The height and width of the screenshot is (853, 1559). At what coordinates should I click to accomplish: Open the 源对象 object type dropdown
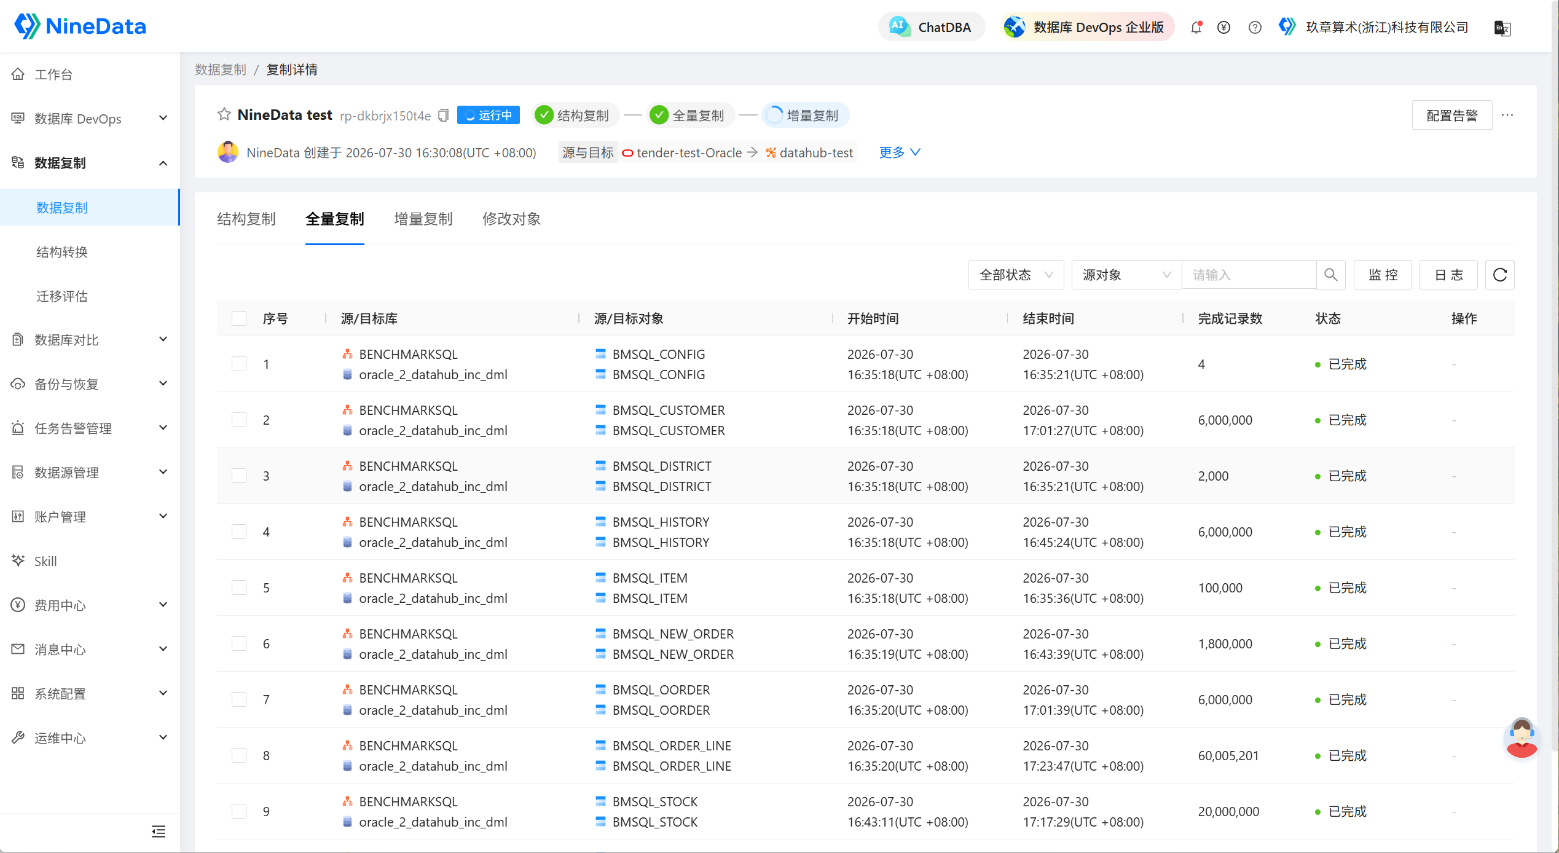(x=1126, y=275)
